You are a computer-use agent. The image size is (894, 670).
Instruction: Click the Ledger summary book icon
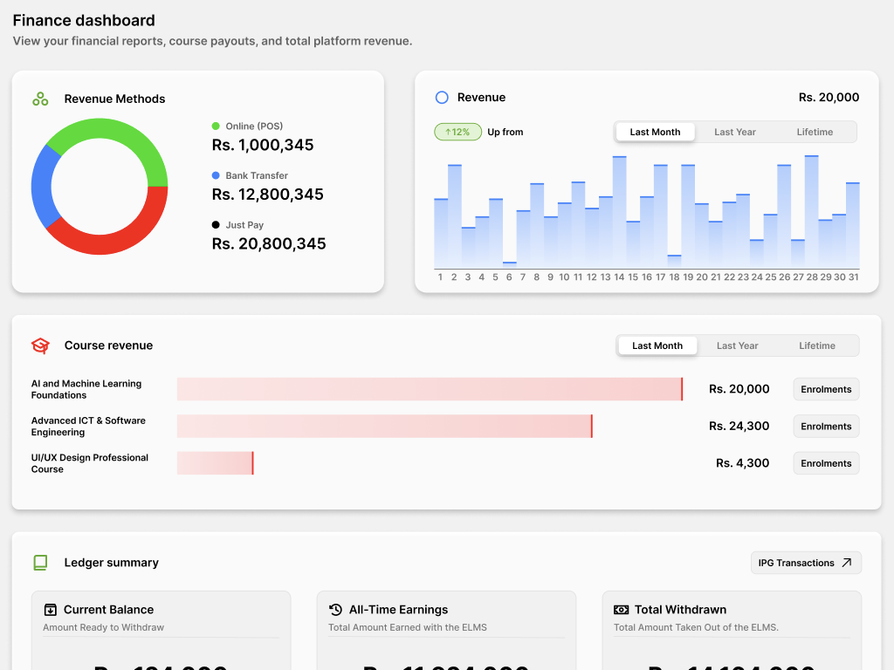pyautogui.click(x=40, y=563)
